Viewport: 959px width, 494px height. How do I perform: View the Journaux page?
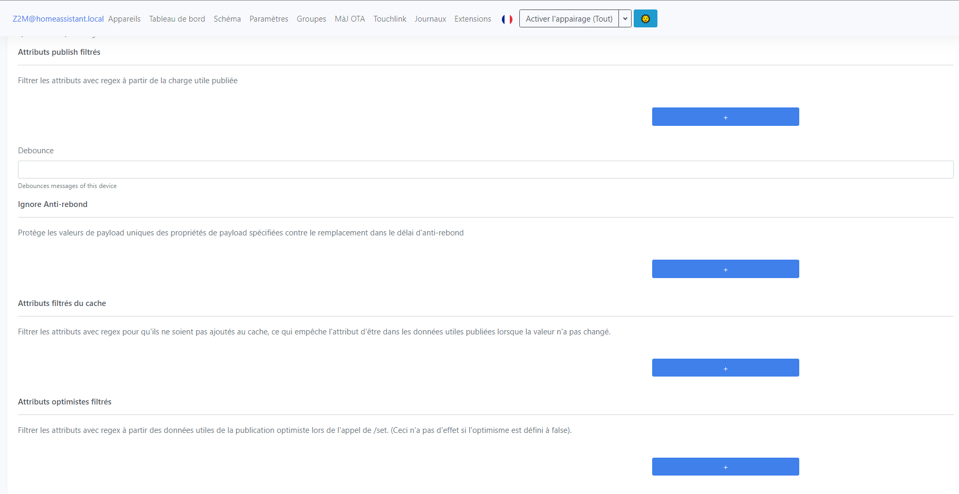click(430, 18)
